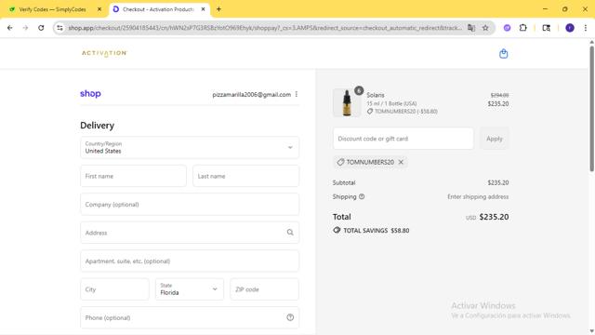Click the browser address bar URL
The width and height of the screenshot is (595, 335).
click(x=265, y=28)
